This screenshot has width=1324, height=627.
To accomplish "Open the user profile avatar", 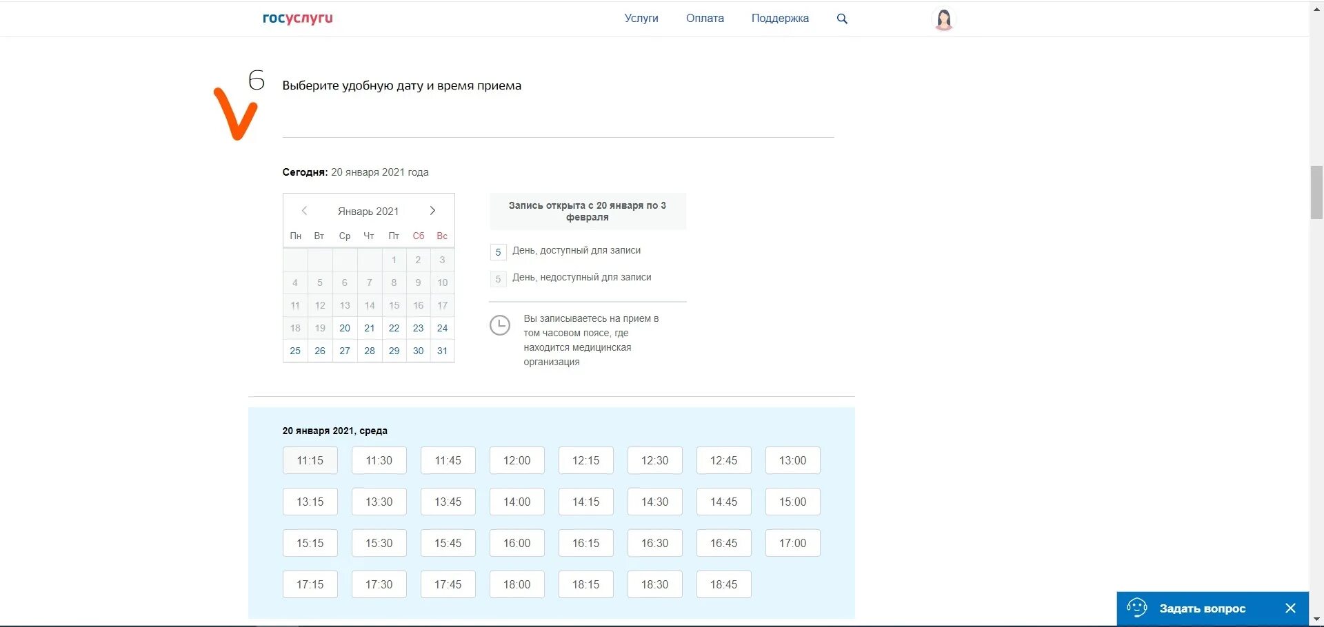I will 944,19.
